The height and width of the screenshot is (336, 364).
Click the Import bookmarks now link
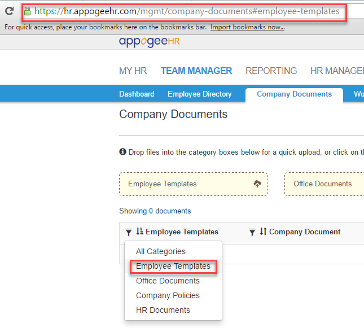[247, 27]
